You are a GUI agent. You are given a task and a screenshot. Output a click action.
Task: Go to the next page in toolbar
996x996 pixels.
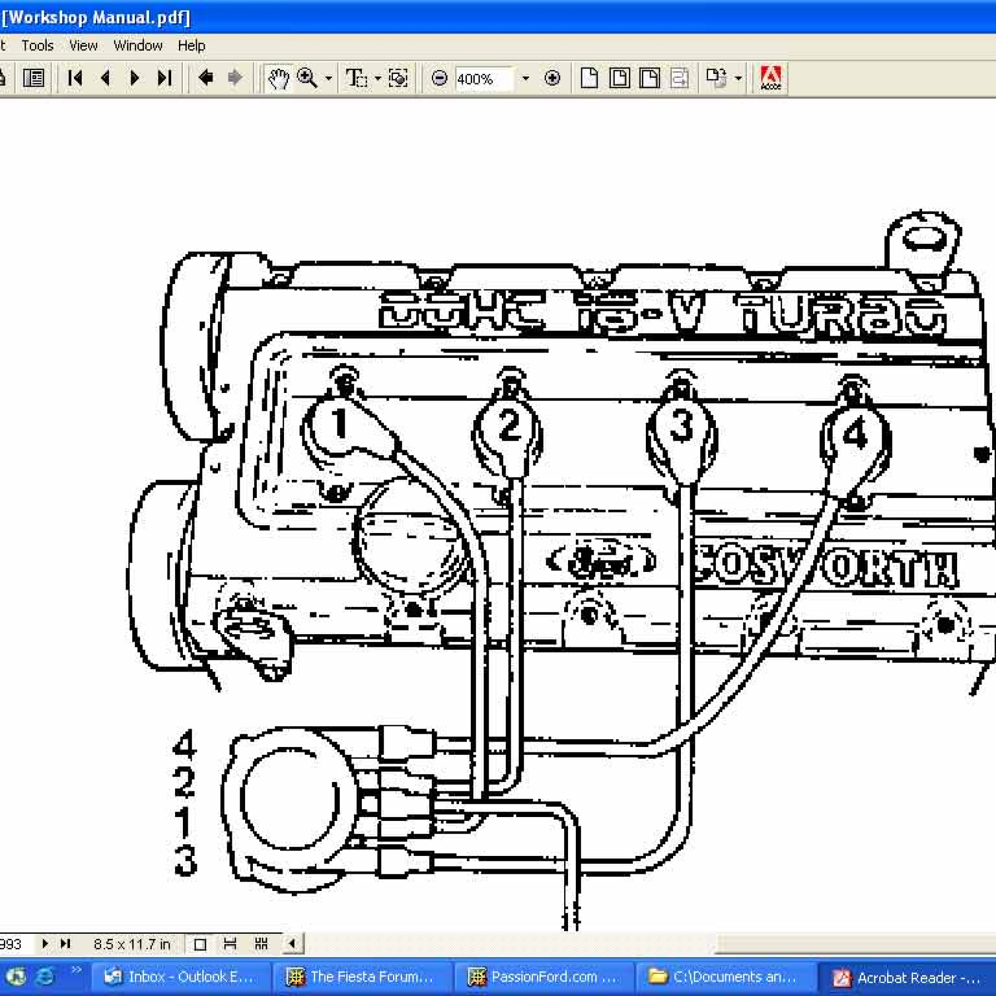(135, 78)
